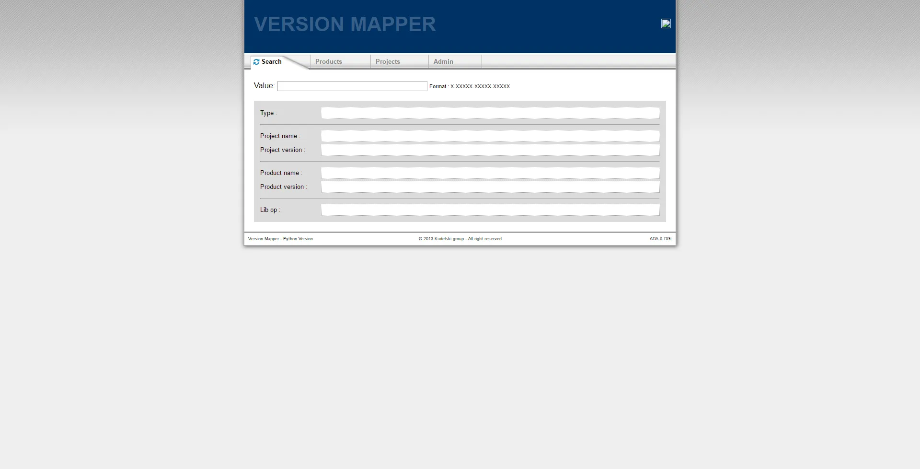Focus the Value input field
This screenshot has width=920, height=469.
point(352,86)
